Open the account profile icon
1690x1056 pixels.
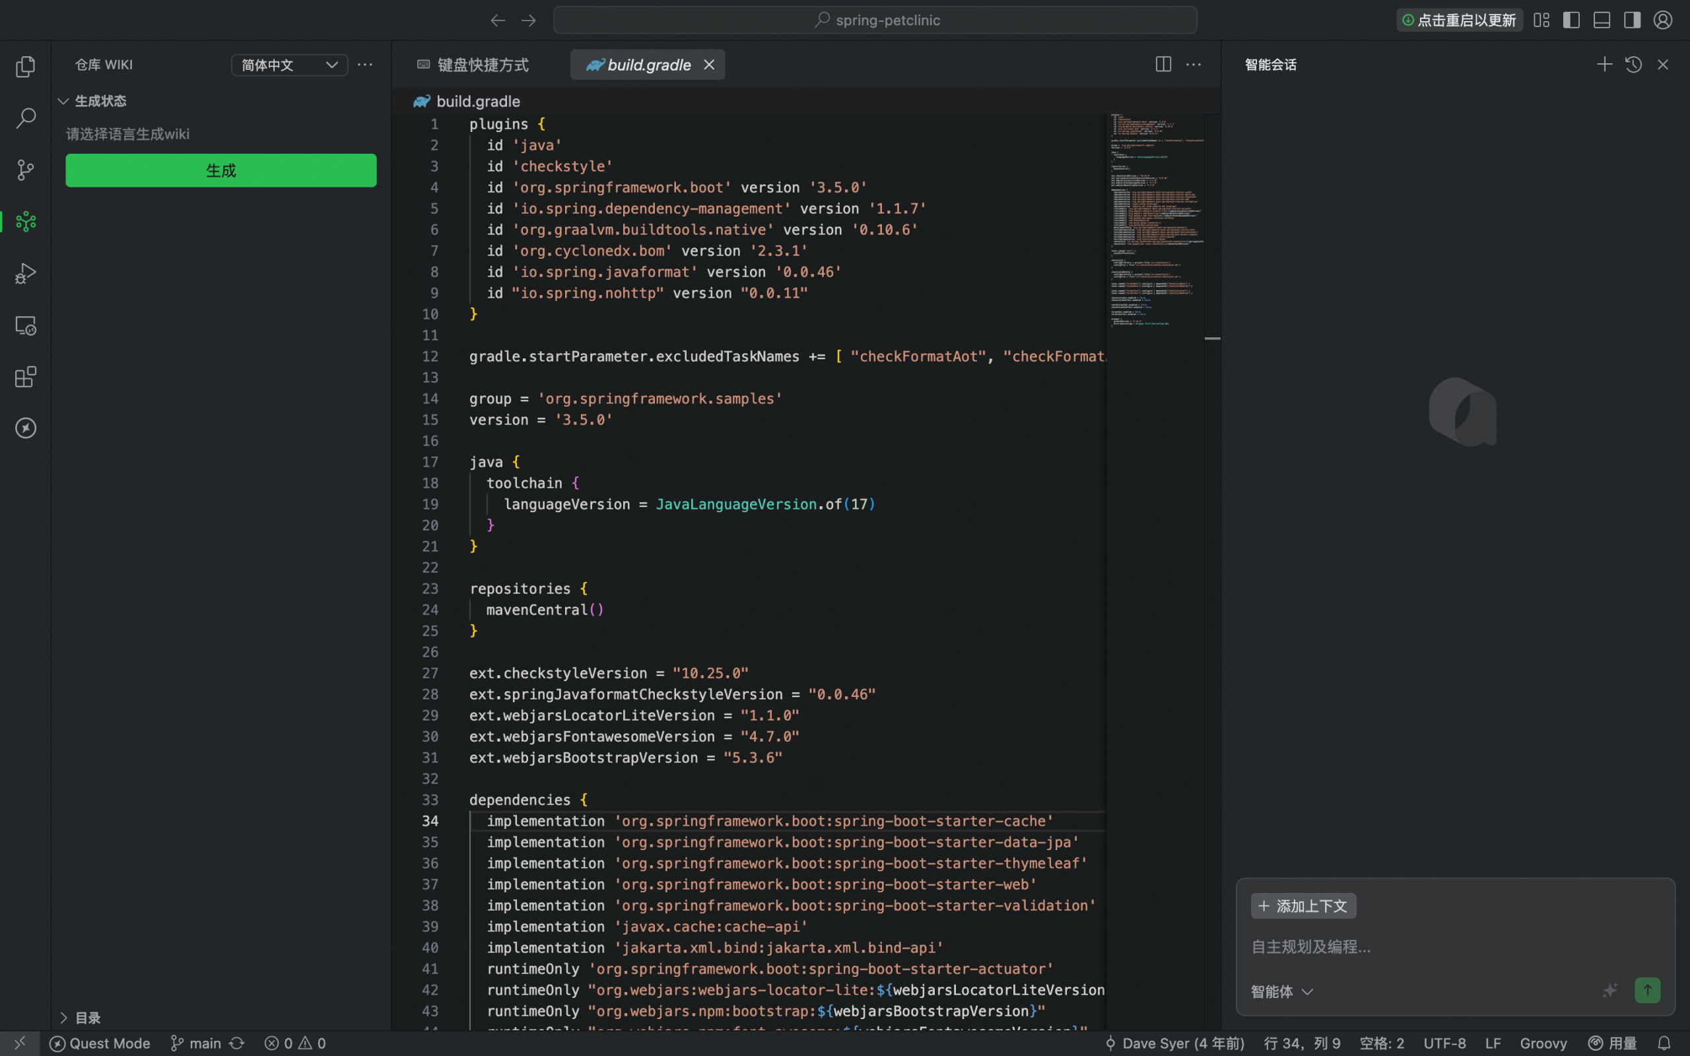(x=1663, y=20)
